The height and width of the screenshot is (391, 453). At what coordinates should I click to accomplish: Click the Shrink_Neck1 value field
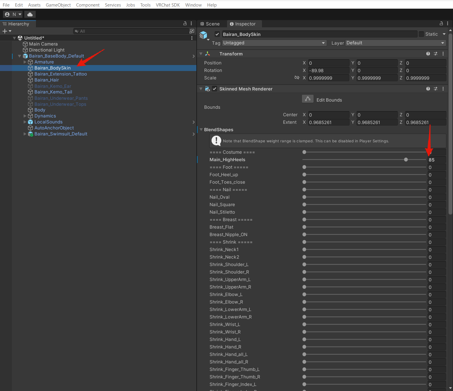(437, 250)
